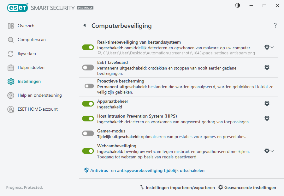
Task: Open Hulpmiddelen via its toolbox icon
Action: 10,67
